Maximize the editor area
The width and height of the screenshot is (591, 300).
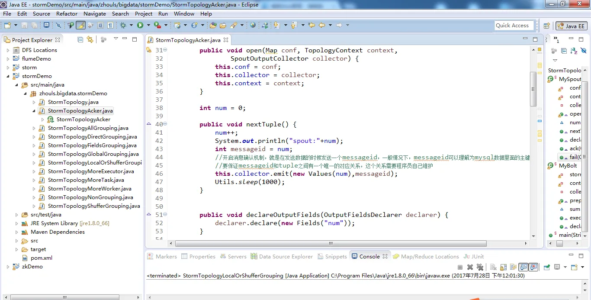pos(535,39)
